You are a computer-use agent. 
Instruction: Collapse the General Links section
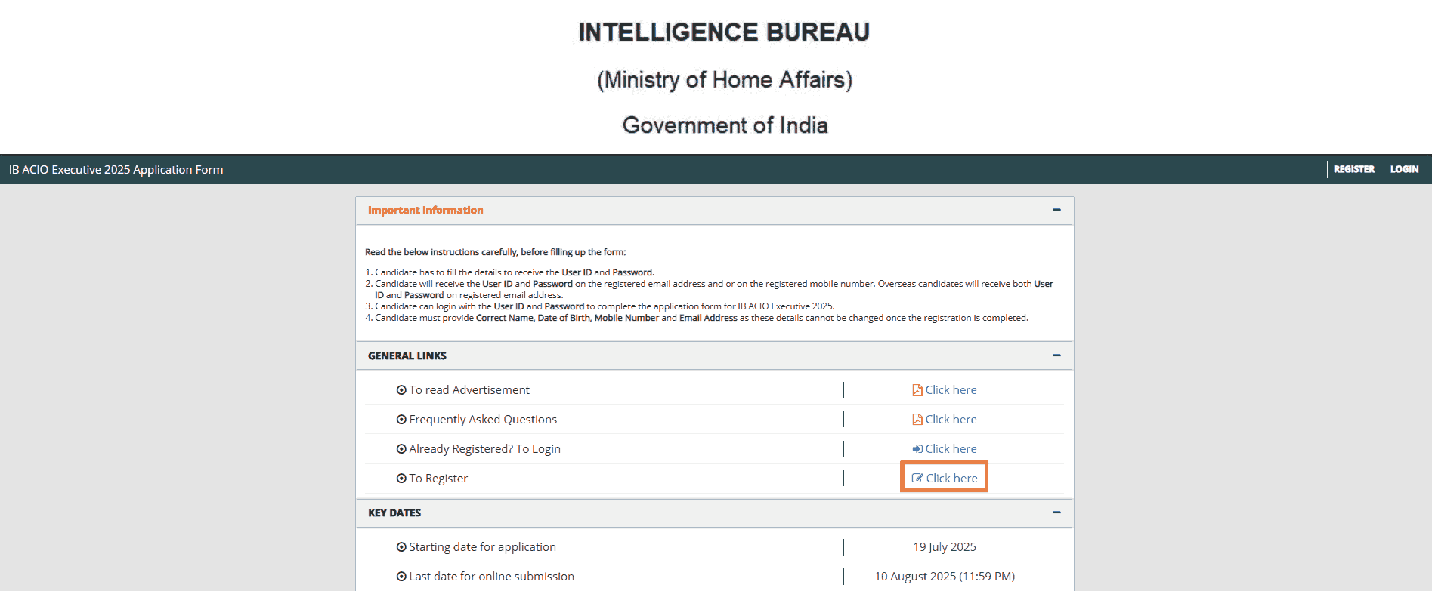tap(1056, 356)
